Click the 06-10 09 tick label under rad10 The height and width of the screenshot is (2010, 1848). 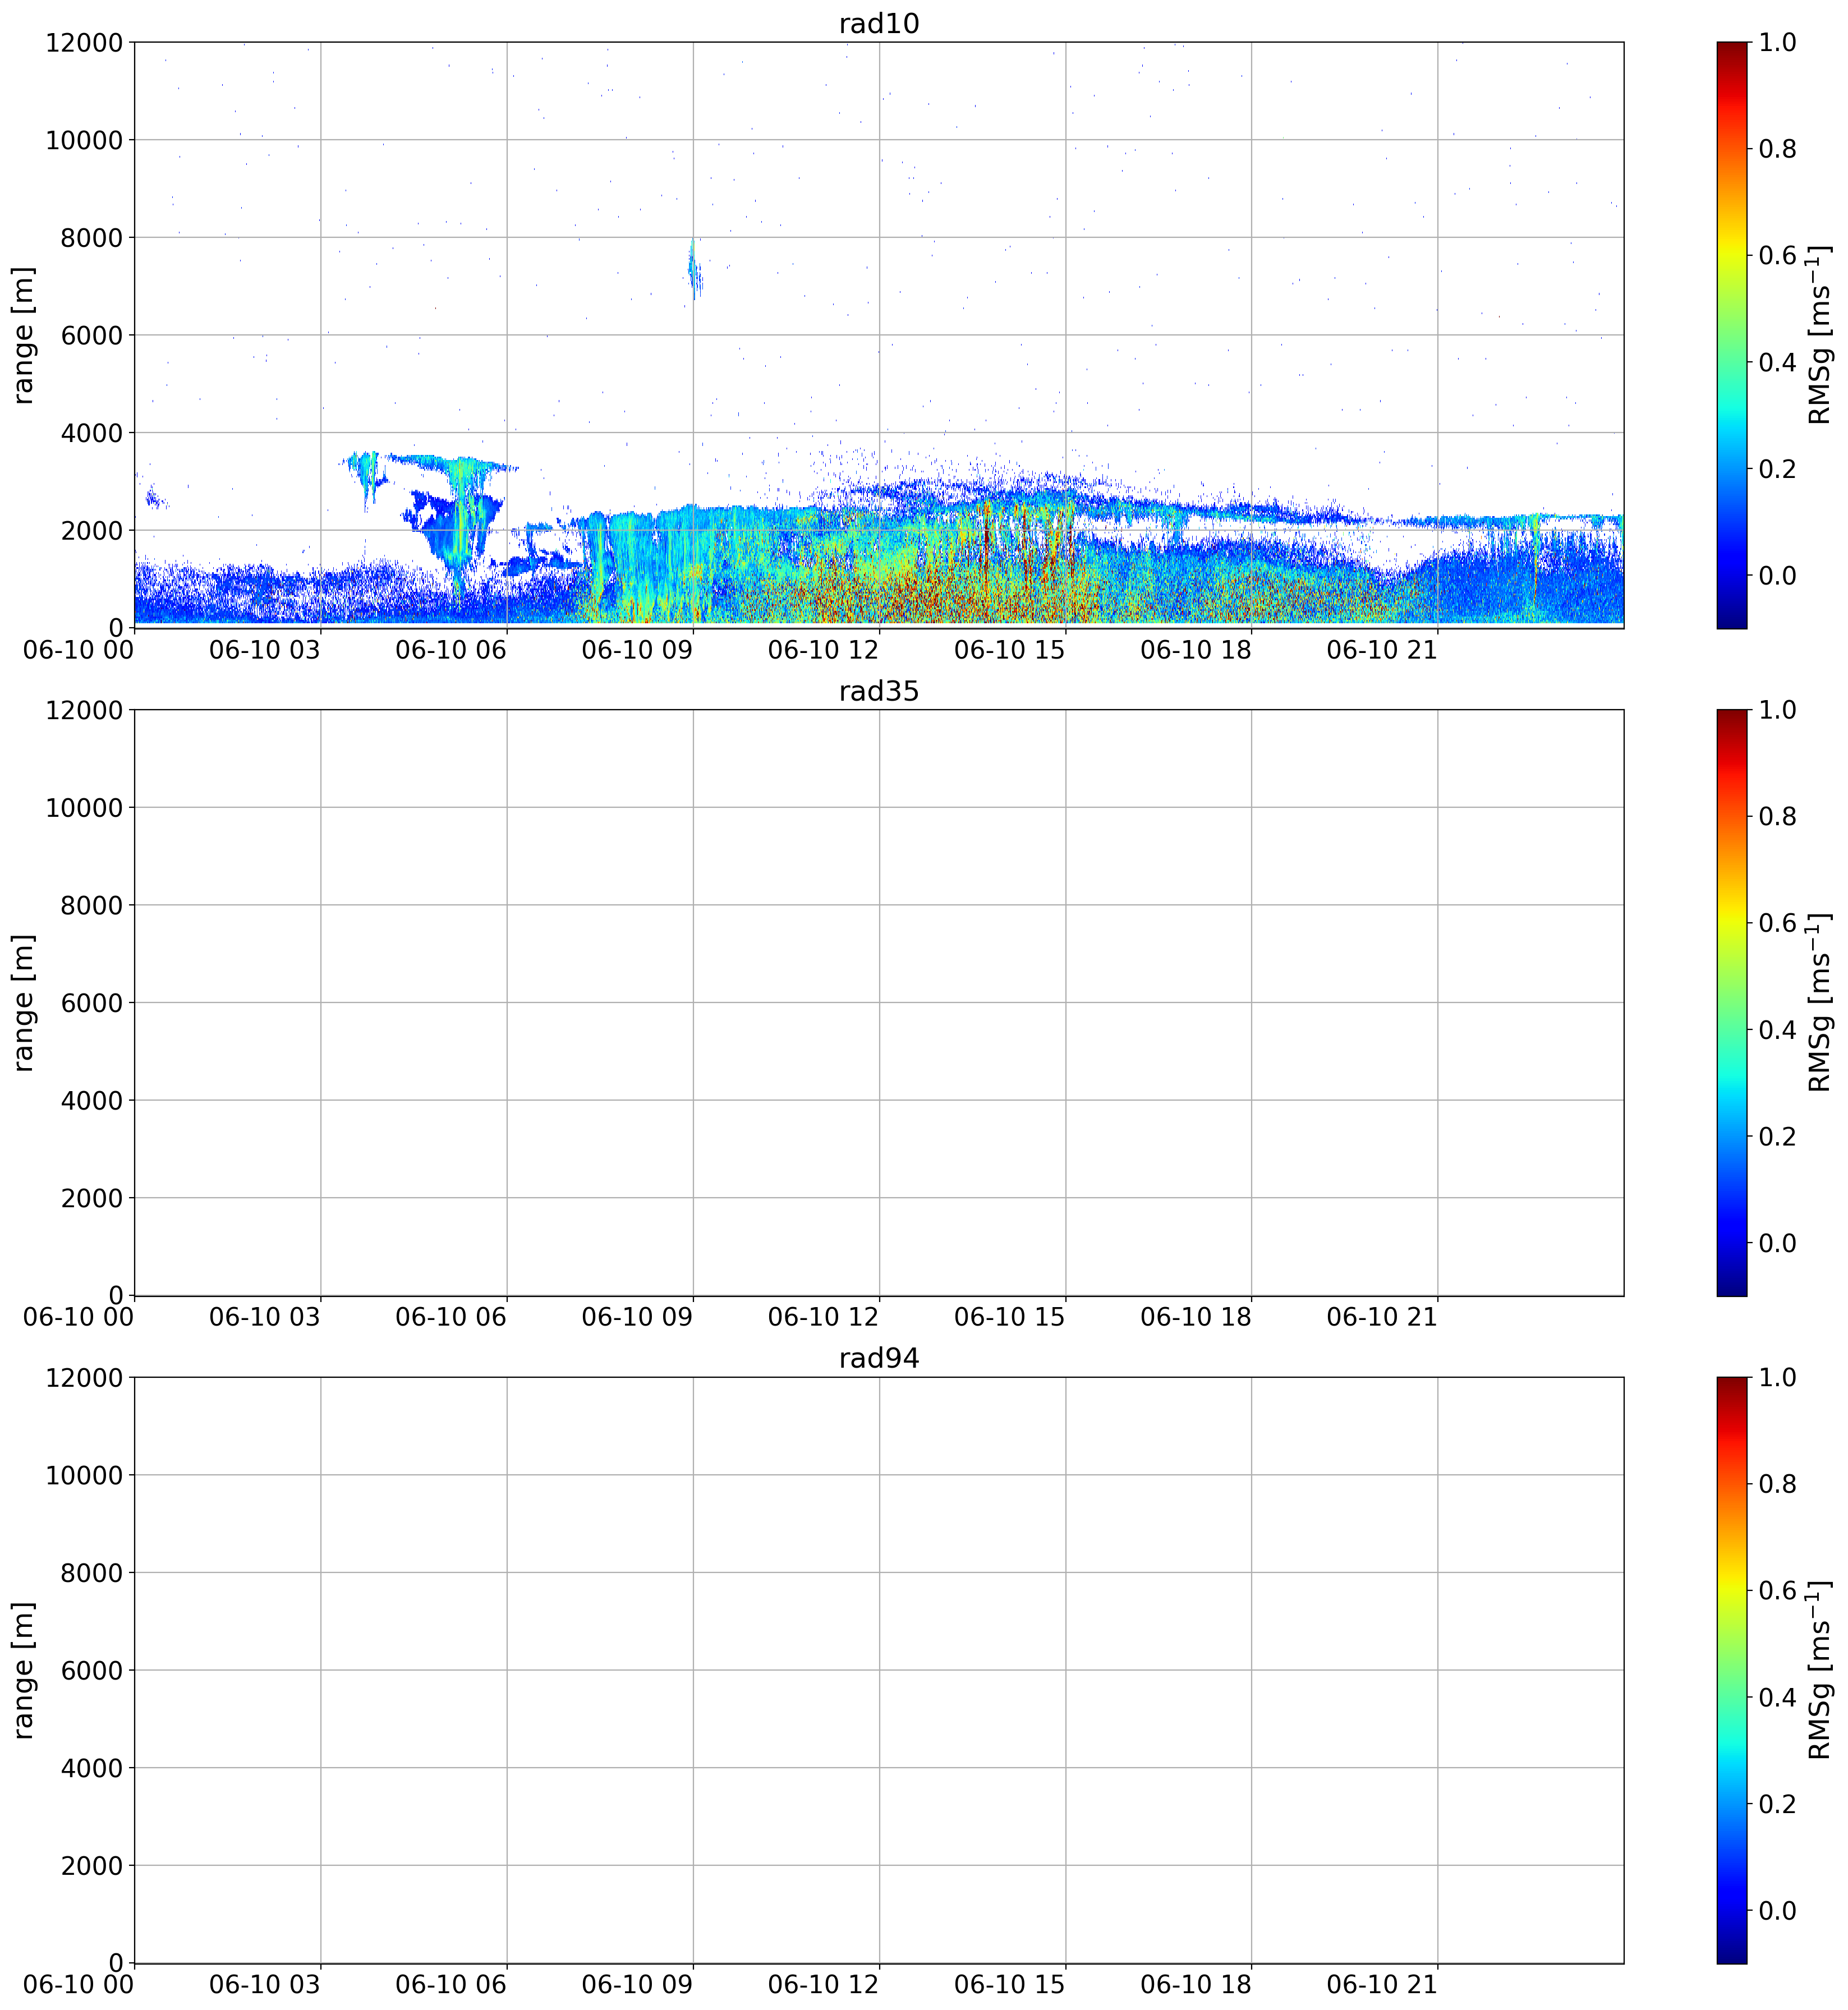(637, 650)
